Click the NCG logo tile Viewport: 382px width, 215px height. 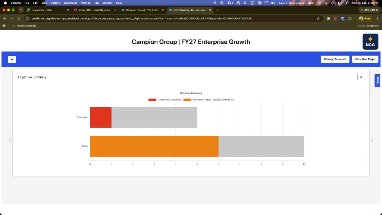click(370, 42)
